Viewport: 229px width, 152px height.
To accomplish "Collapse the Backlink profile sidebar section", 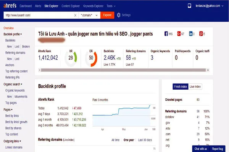I will (x=13, y=34).
